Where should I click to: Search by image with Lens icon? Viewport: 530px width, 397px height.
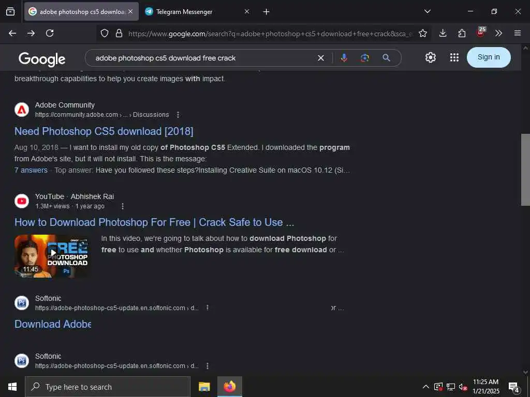tap(365, 58)
